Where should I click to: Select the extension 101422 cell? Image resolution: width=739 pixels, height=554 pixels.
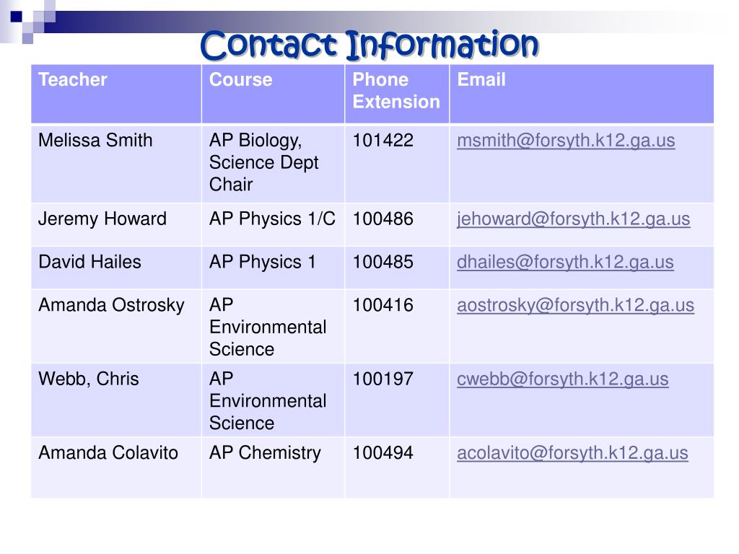pos(397,164)
